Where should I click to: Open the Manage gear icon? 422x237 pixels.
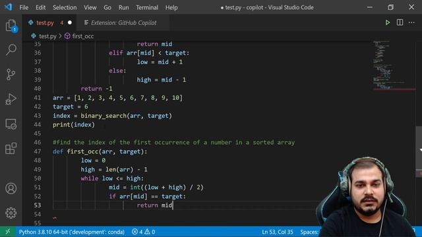coord(11,213)
